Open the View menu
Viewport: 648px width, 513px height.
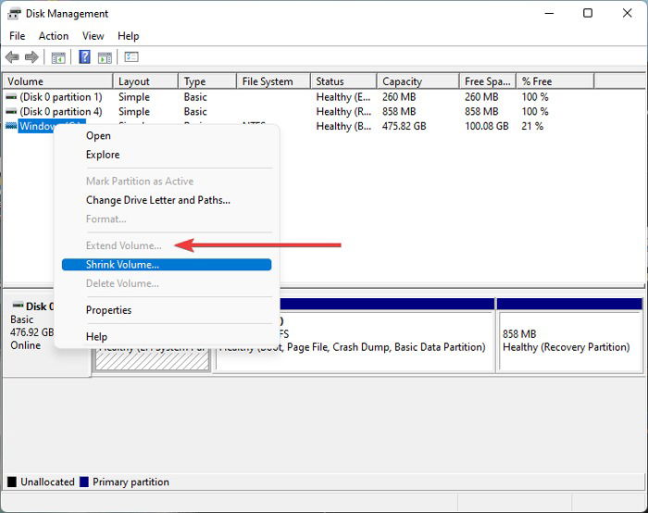[x=93, y=36]
